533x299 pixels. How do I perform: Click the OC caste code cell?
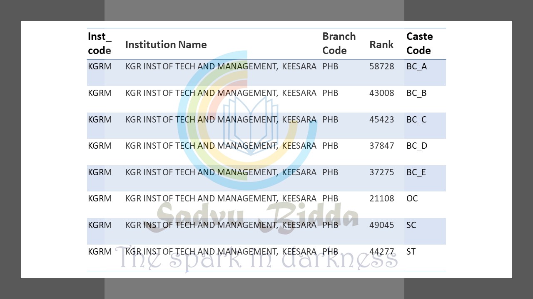(x=412, y=199)
